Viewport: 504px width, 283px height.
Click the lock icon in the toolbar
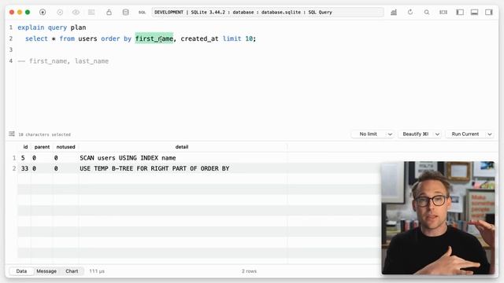(109, 13)
